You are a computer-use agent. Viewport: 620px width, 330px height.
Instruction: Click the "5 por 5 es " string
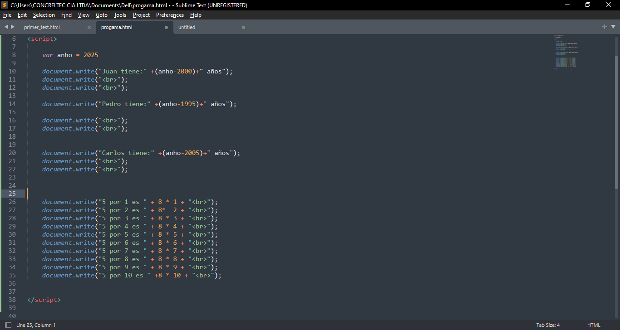[123, 234]
